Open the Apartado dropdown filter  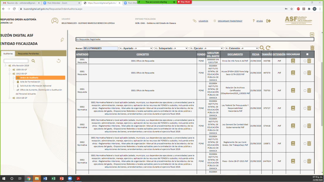point(136,48)
